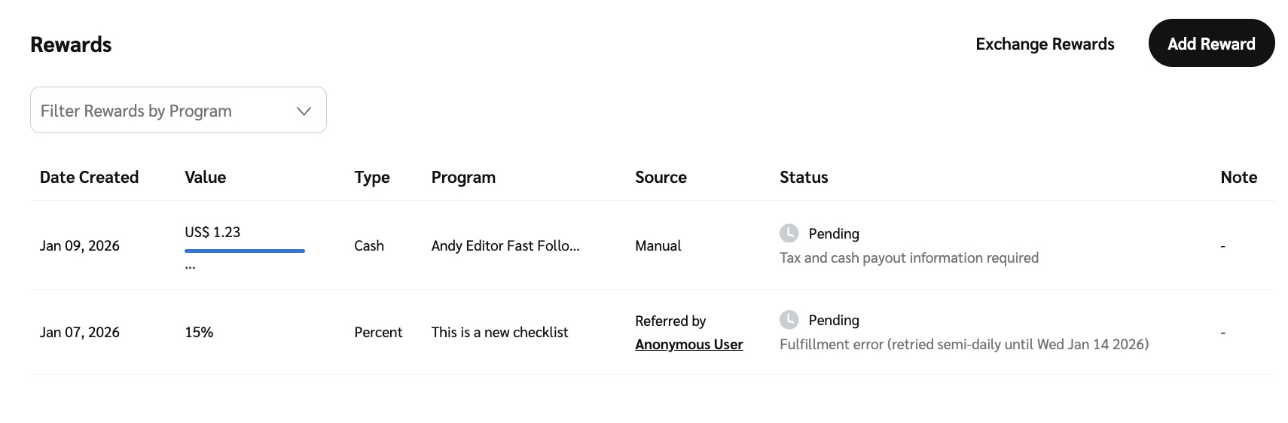
Task: Click the Tax and cash payout information message
Action: [x=908, y=258]
